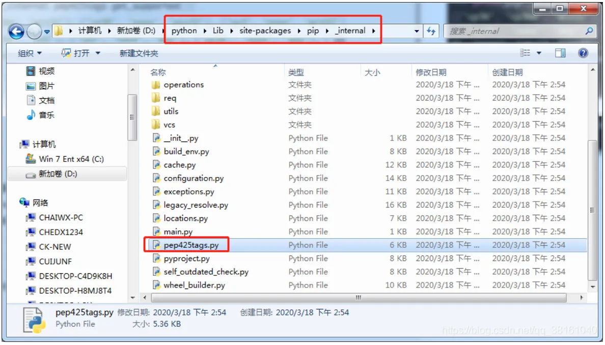
Task: Open address bar history dropdown
Action: tap(417, 31)
